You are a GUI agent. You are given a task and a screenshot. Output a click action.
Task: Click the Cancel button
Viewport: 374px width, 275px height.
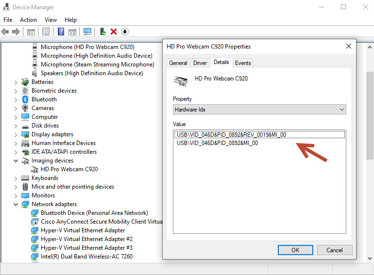tap(334, 250)
